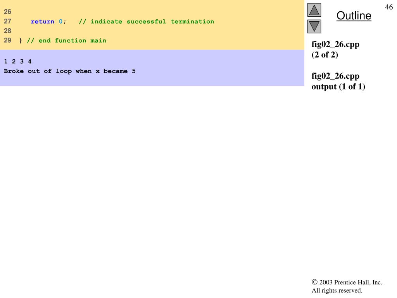397x298 pixels.
Task: Click the 'All rights reserved.' text
Action: [337, 290]
